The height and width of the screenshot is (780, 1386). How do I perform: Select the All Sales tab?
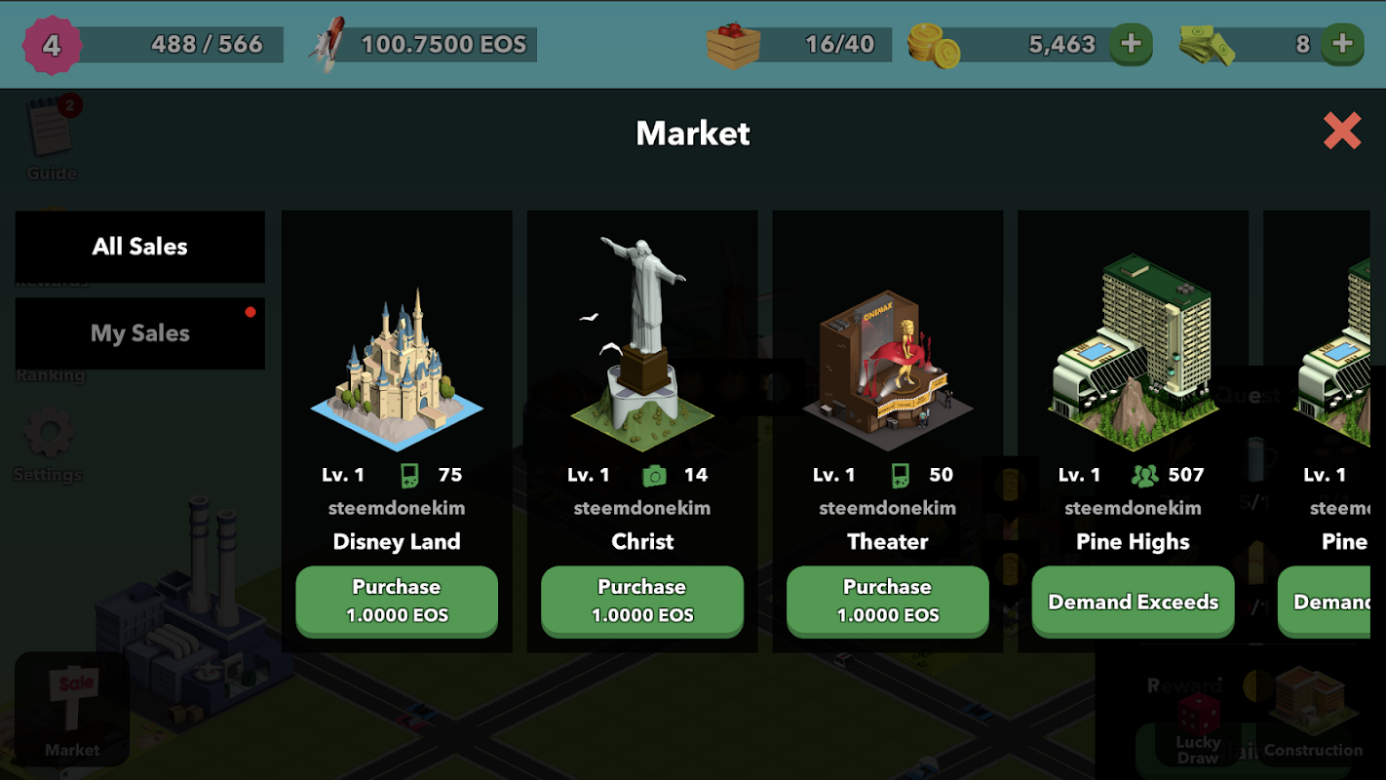[139, 247]
